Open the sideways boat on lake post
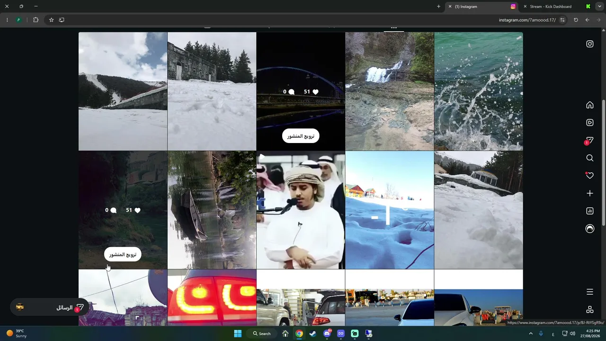The height and width of the screenshot is (341, 606). [x=212, y=210]
